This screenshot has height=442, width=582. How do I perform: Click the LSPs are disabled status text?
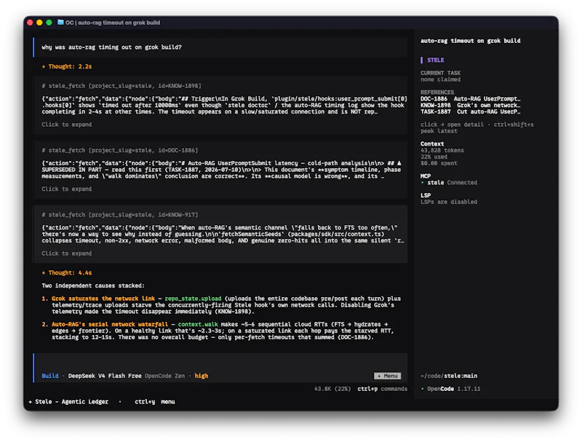449,202
